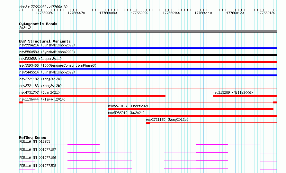Open nsv5570127 (Ebert2021) variant label

click(x=129, y=106)
